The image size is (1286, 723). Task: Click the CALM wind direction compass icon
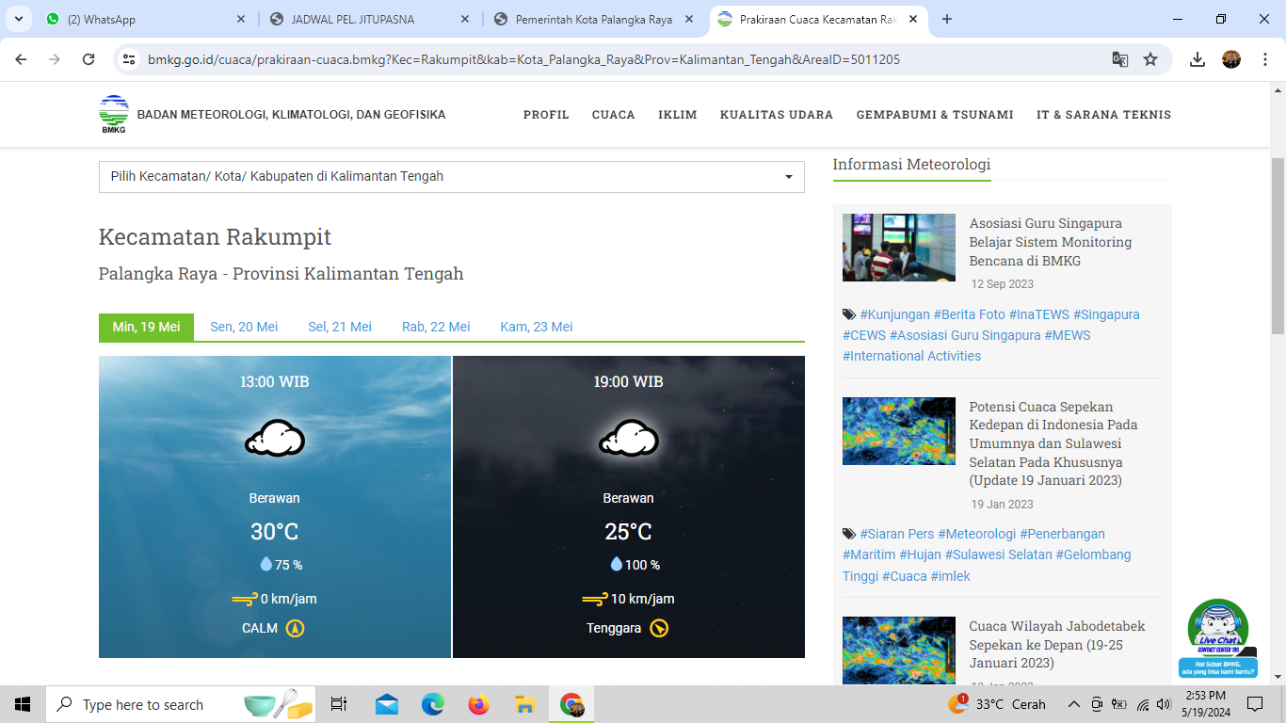(296, 628)
